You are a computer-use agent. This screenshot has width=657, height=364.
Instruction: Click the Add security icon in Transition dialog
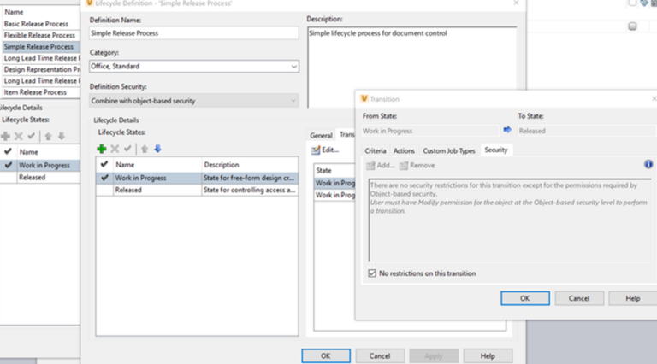tap(370, 166)
